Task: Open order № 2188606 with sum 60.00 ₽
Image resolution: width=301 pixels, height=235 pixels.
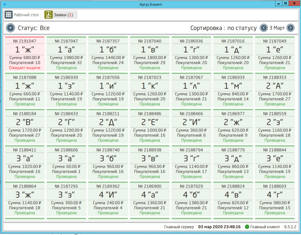Action: pos(66,163)
